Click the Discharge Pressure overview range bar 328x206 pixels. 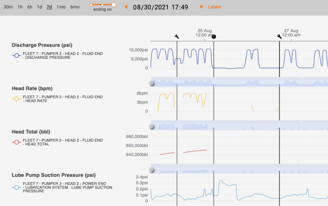coord(238,82)
